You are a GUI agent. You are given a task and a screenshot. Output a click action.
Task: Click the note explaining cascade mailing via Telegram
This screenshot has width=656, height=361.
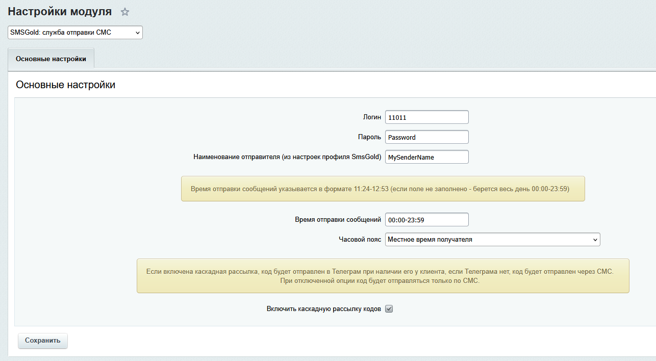383,276
